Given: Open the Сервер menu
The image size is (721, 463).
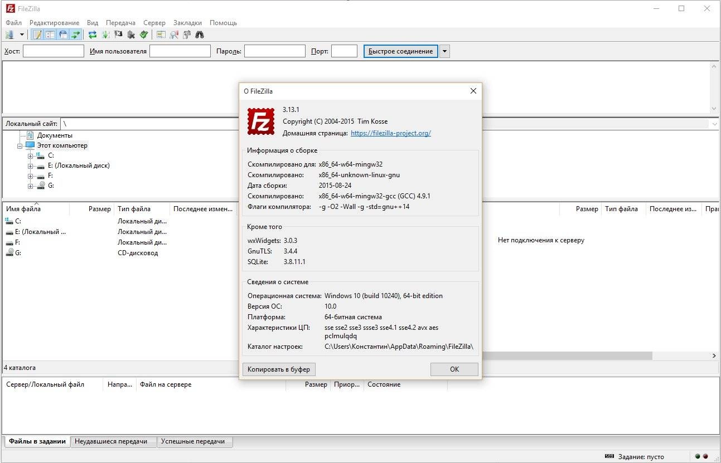Looking at the screenshot, I should 154,23.
